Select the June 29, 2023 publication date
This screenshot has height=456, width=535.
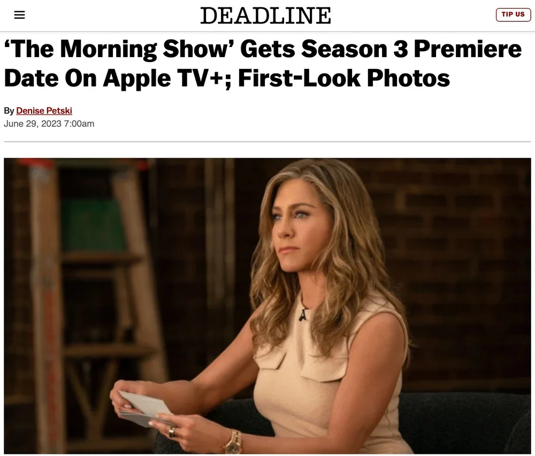(x=33, y=123)
